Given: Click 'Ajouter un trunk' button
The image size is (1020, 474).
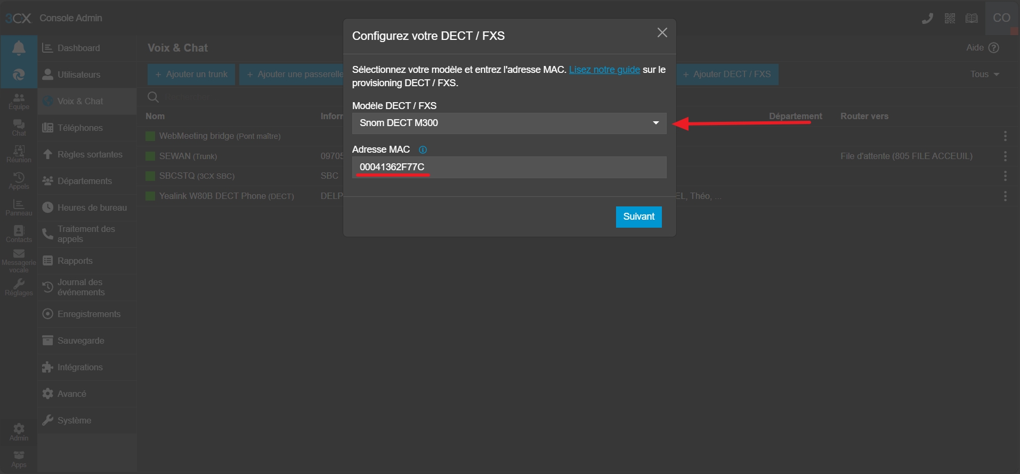Looking at the screenshot, I should coord(191,74).
